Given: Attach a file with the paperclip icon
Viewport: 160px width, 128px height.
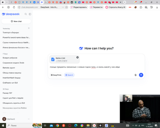Looking at the screenshot, I should 135,75.
